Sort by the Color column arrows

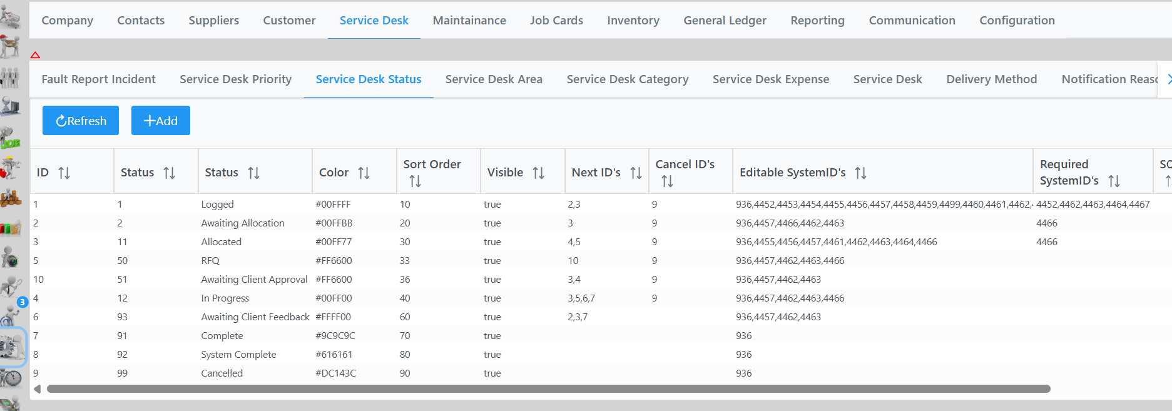tap(364, 173)
